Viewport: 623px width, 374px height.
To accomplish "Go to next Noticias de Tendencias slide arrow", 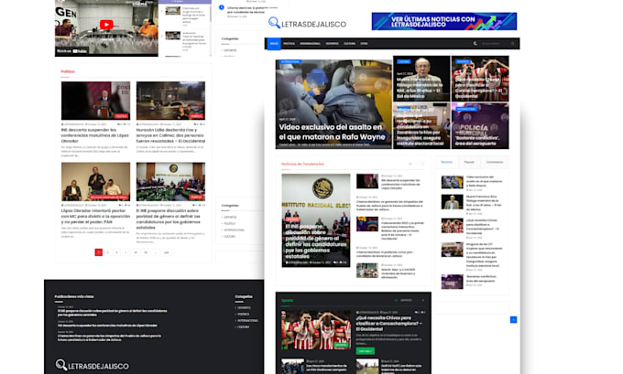I will [422, 164].
